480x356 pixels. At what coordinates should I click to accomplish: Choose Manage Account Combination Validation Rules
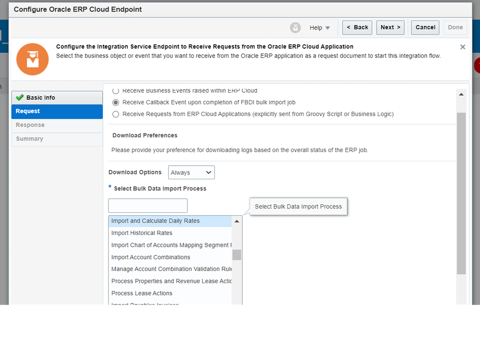pos(170,269)
